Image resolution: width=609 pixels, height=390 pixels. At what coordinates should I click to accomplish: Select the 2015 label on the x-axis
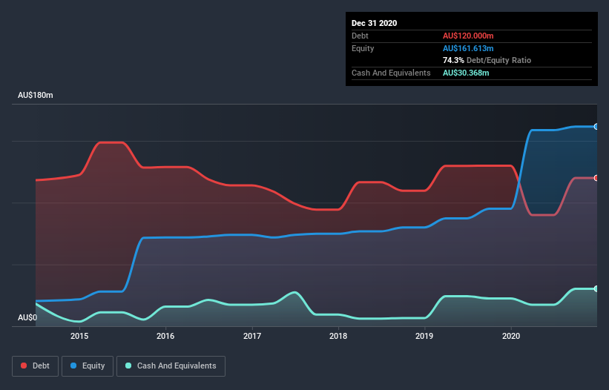79,336
